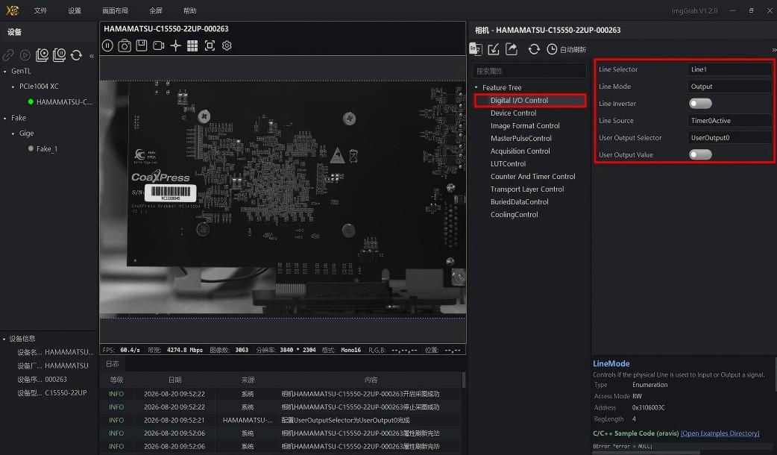Open the User Output Selector dropdown

729,138
